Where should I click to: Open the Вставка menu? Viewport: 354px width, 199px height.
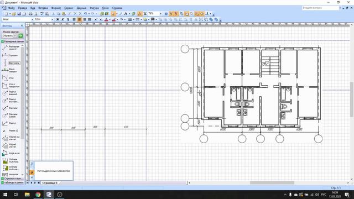click(43, 8)
